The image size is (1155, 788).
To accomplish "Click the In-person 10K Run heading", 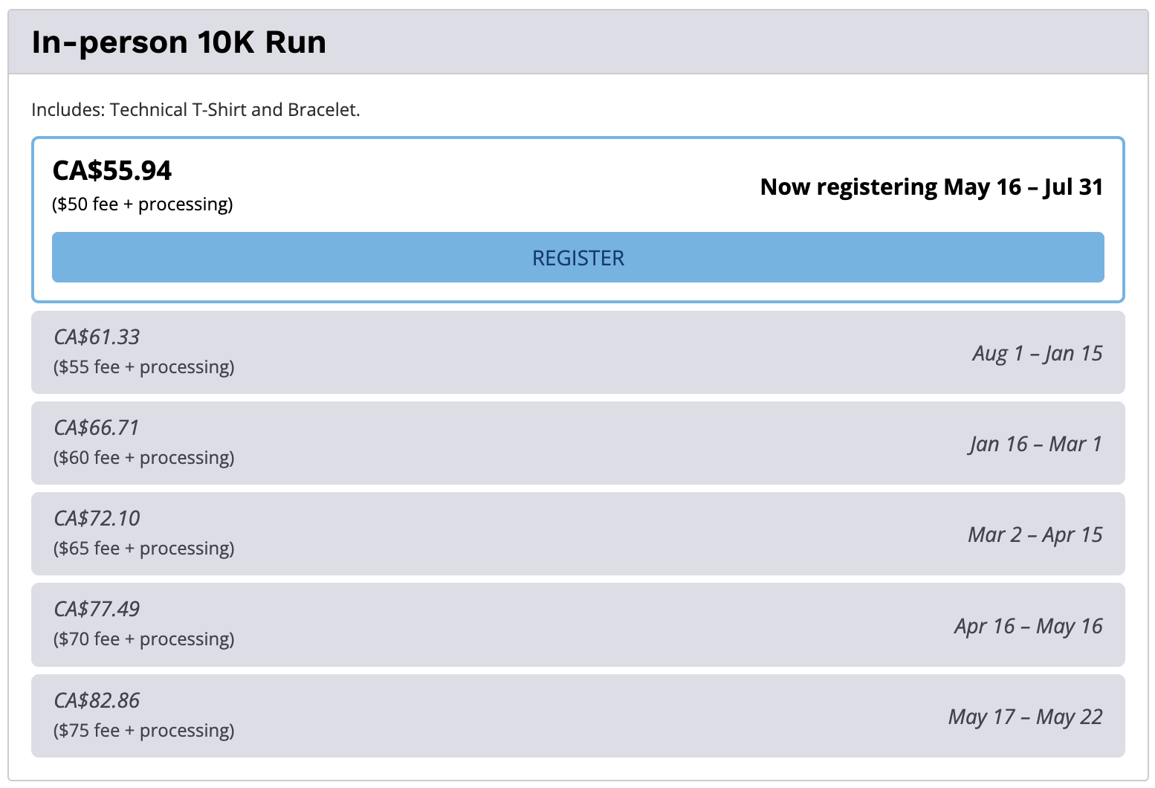I will pos(179,42).
